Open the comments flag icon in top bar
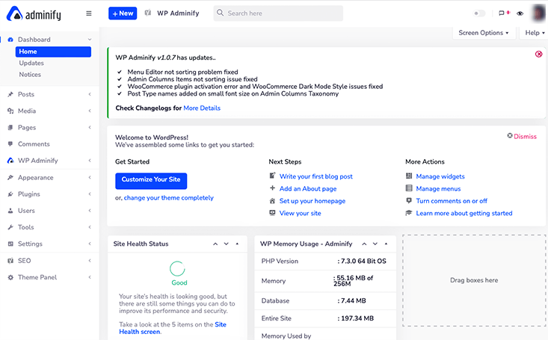The width and height of the screenshot is (548, 340). pyautogui.click(x=502, y=13)
